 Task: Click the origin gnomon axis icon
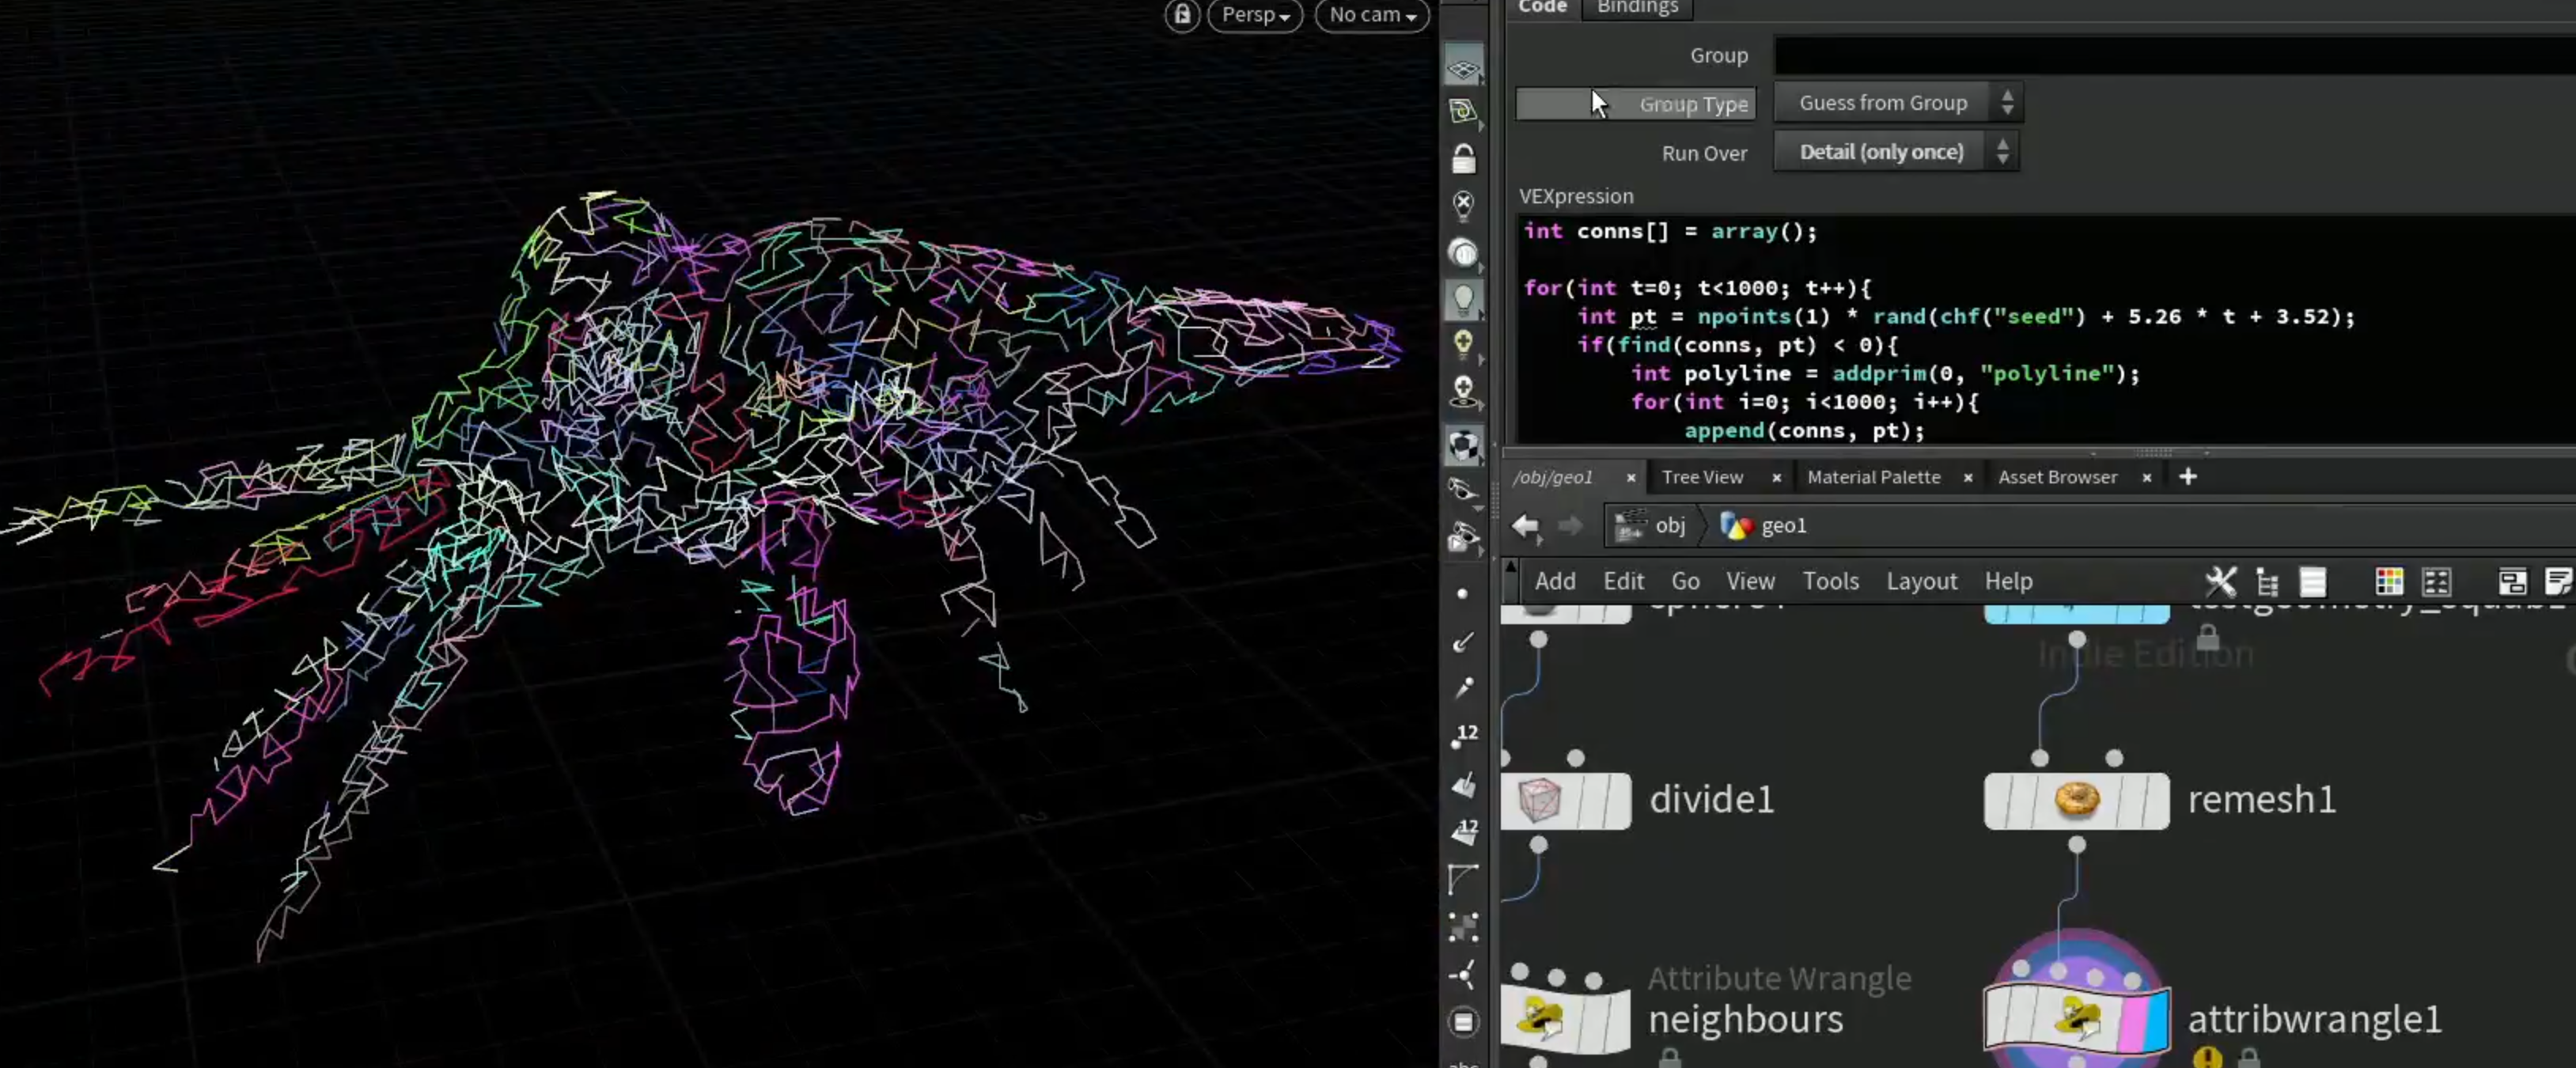click(1463, 975)
